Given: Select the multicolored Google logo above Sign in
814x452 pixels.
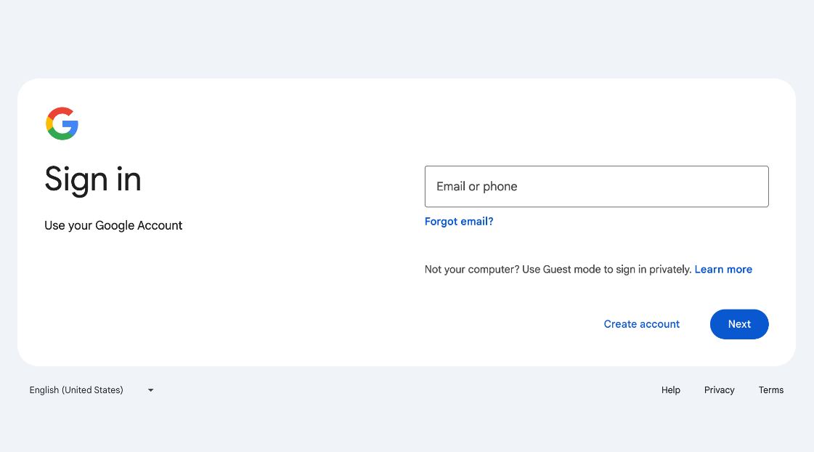Looking at the screenshot, I should [62, 123].
